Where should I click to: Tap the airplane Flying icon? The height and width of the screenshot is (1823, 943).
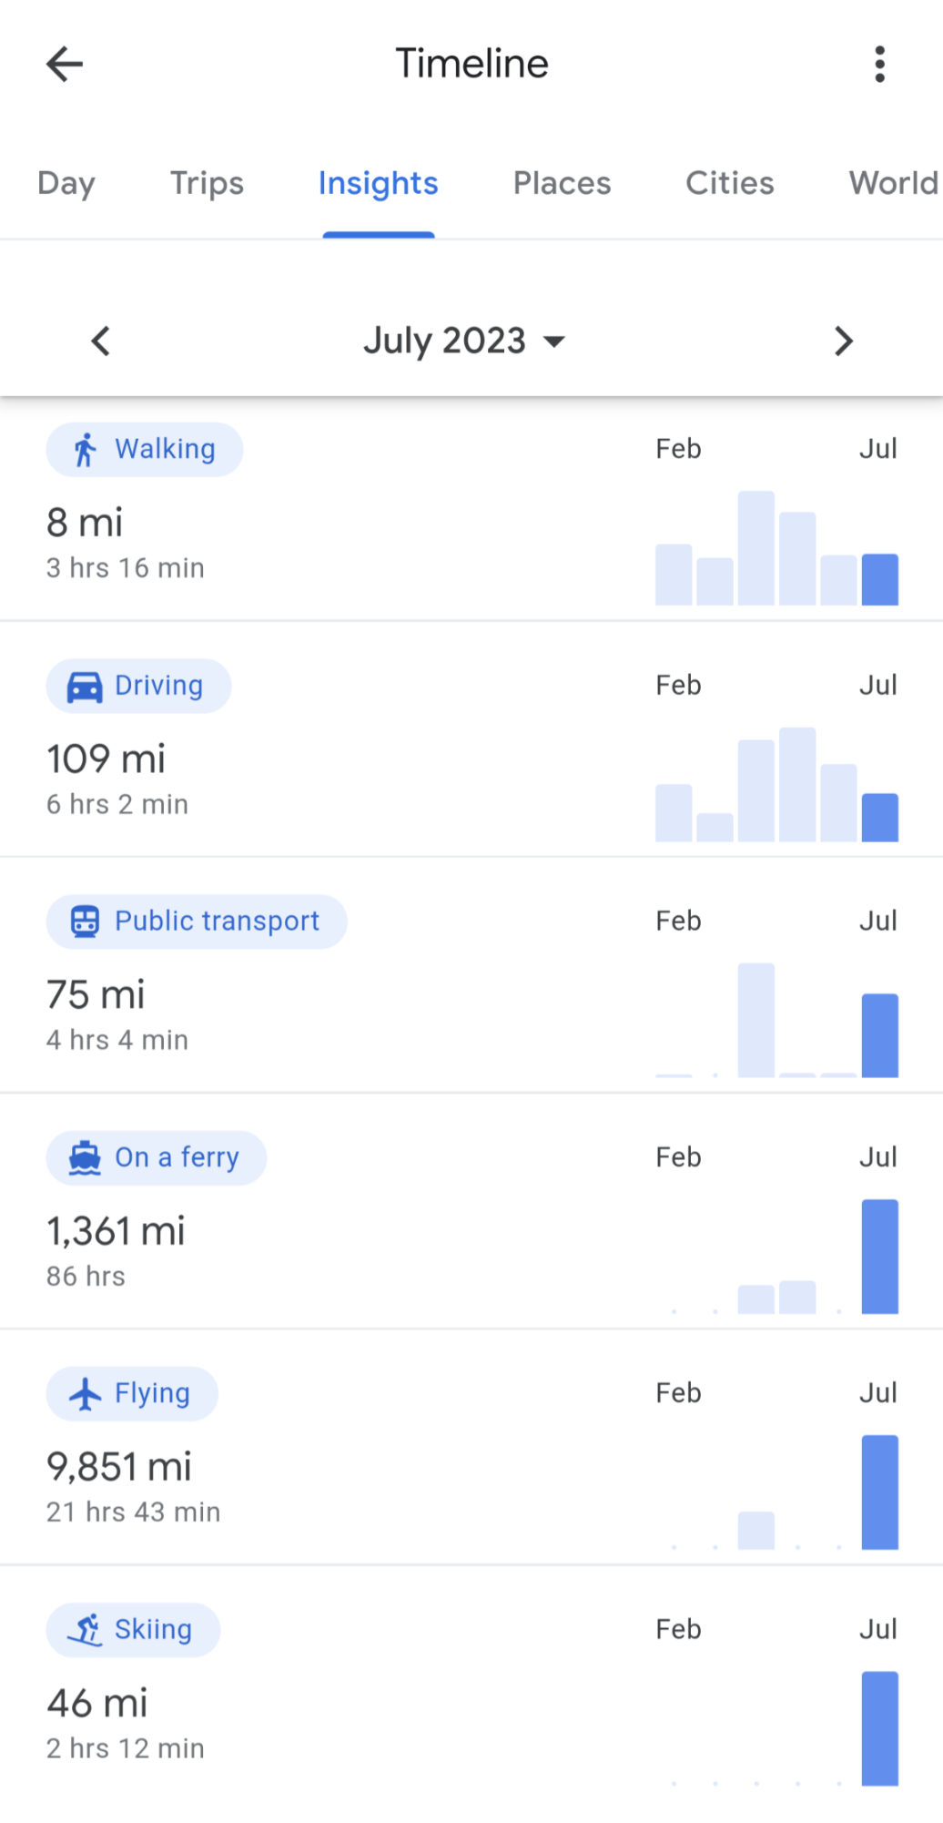(85, 1394)
